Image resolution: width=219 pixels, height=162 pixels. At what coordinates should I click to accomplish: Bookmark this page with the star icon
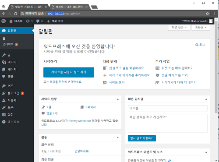coord(207,14)
